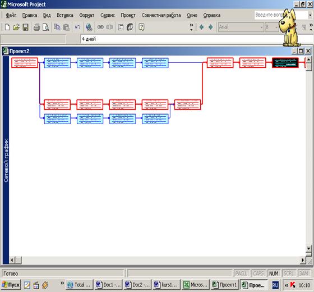Toggle the RU keyboard language indicator
Viewport: 314px width, 292px height.
click(275, 285)
